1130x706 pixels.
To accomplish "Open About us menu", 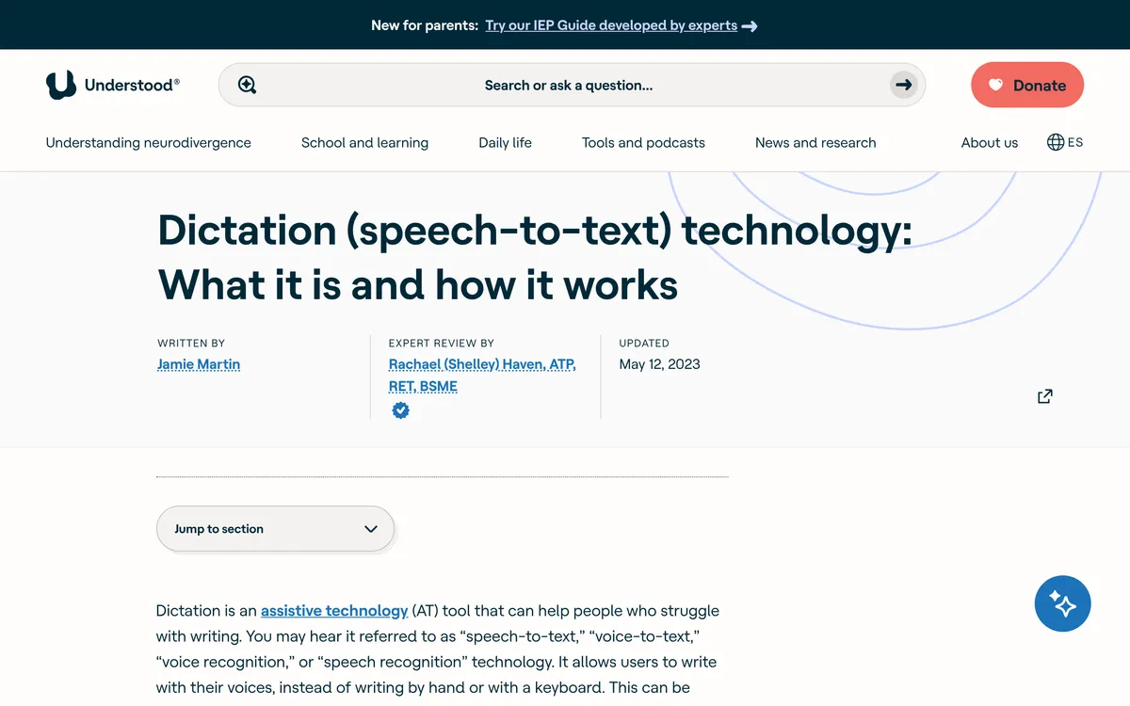I will click(x=990, y=143).
